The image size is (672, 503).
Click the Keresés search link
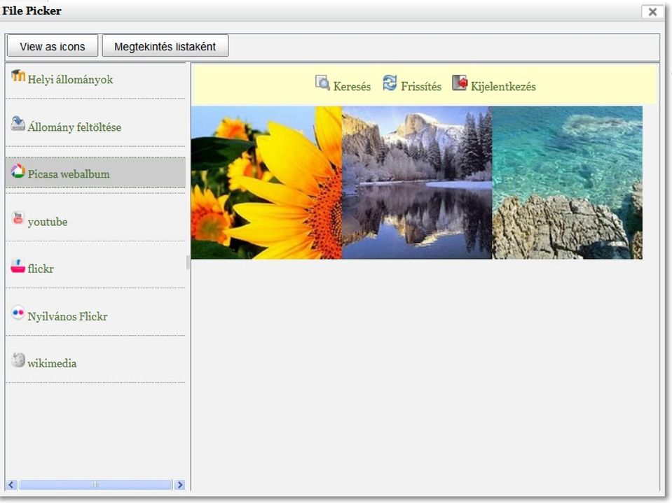[352, 87]
